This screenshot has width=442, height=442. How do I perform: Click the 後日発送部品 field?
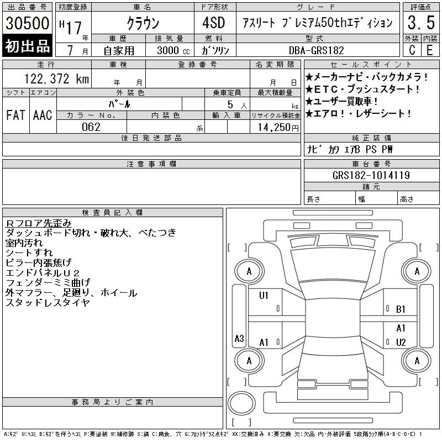click(x=151, y=149)
